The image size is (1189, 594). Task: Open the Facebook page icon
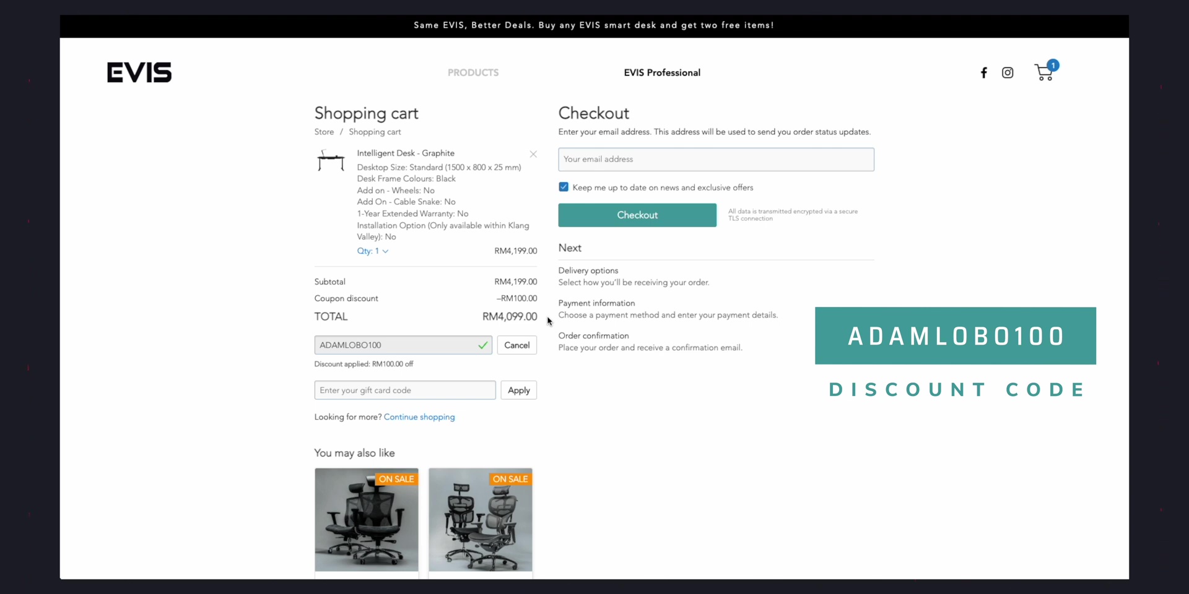click(983, 73)
